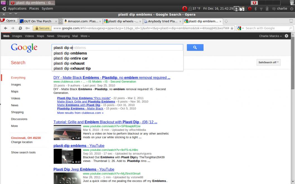
Task: Click the Grille and Emblem Blackout video thumbnail
Action: click(67, 133)
